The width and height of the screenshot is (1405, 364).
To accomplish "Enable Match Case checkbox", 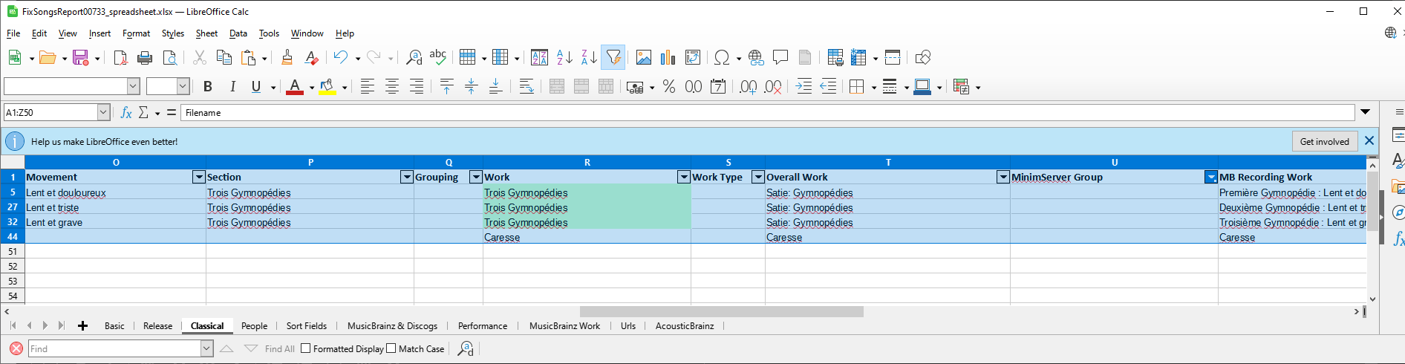I will click(391, 348).
